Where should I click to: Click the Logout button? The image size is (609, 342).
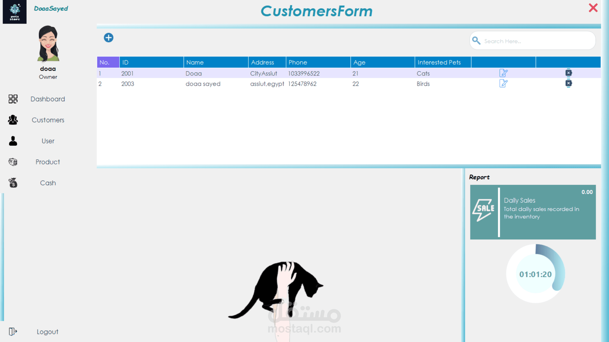pyautogui.click(x=47, y=332)
